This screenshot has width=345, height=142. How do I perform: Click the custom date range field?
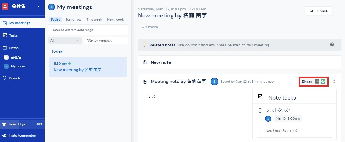tap(88, 30)
